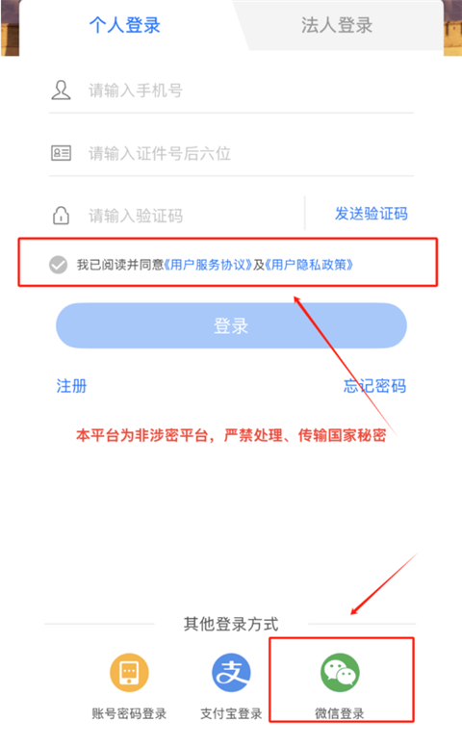
Task: Switch to 个人登录 tab
Action: [125, 25]
